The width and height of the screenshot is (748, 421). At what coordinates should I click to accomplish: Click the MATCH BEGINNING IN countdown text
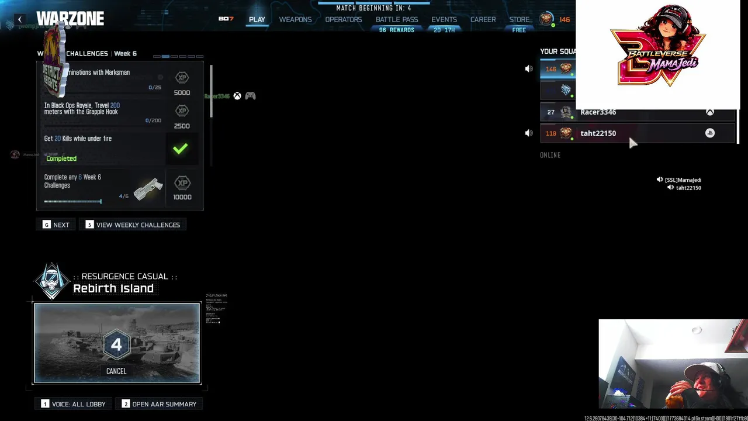pyautogui.click(x=374, y=8)
